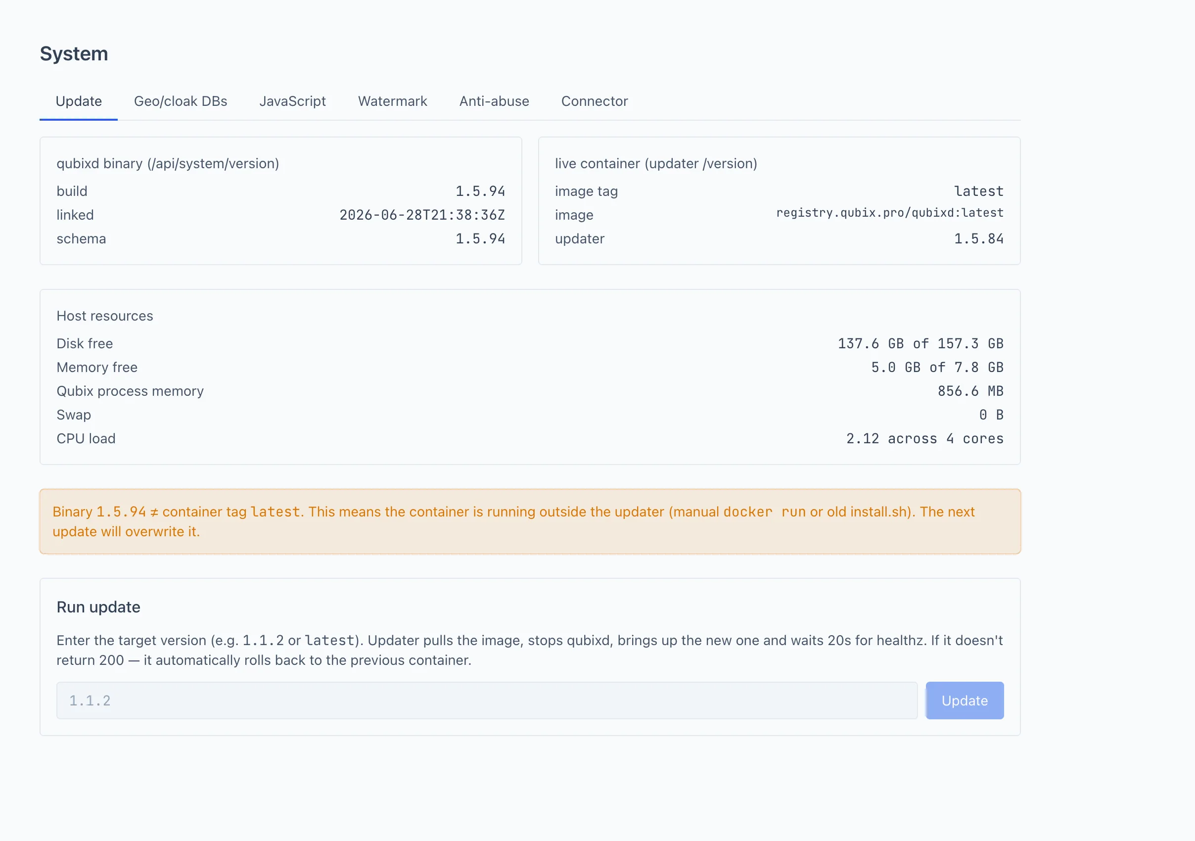Click the linked label in binary card
Viewport: 1195px width, 841px height.
coord(75,215)
